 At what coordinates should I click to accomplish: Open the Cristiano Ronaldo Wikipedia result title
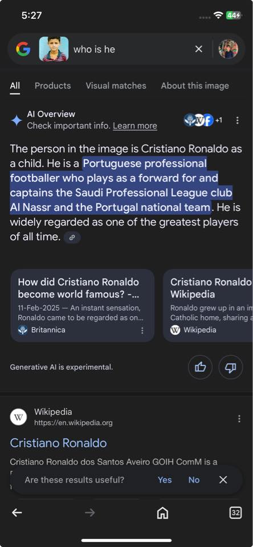click(58, 443)
